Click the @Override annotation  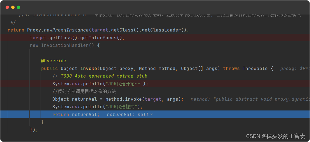53,61
